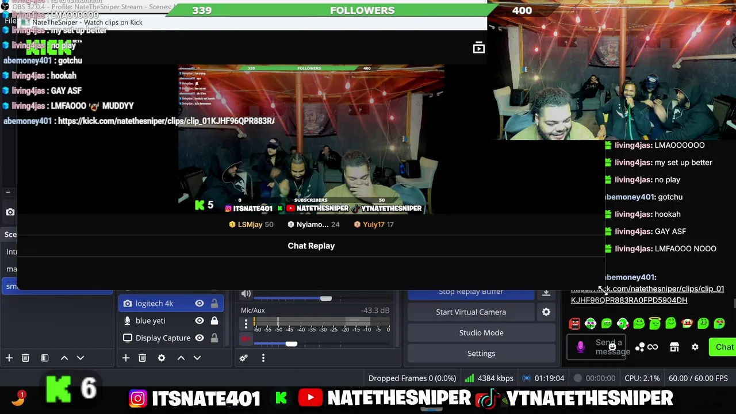
Task: Open OBS Settings button
Action: [481, 353]
